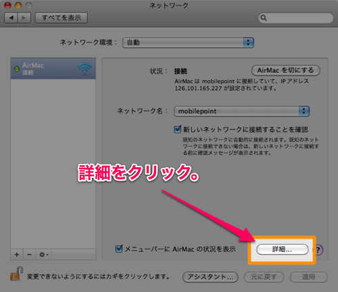The height and width of the screenshot is (292, 338).
Task: Click the 元に戻す button
Action: click(264, 276)
